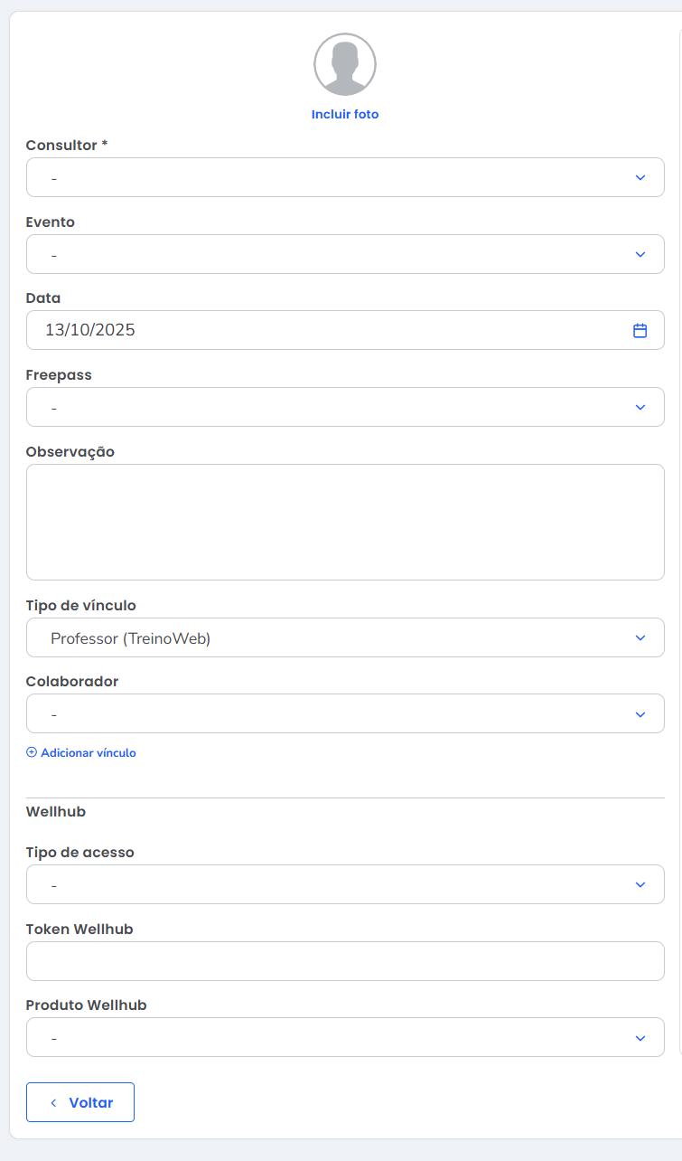The height and width of the screenshot is (1161, 682).
Task: Open the Consultor dropdown
Action: tap(334, 178)
